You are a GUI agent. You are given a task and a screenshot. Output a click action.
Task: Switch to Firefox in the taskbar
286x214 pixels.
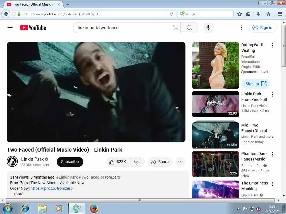pos(94,208)
